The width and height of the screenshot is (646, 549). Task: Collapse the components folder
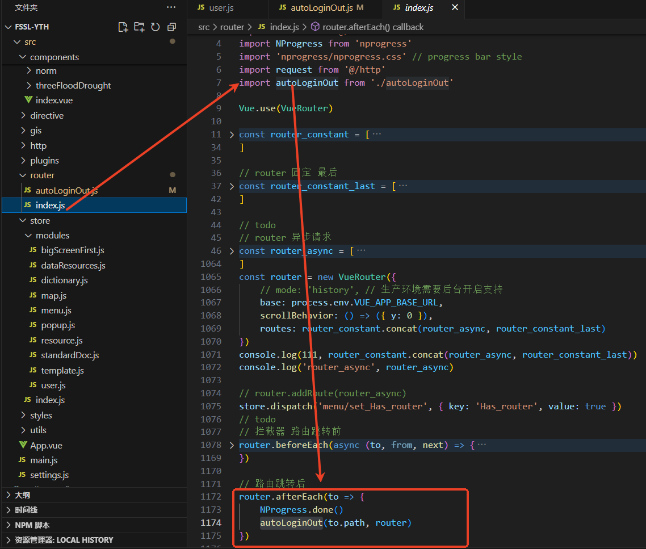(x=23, y=57)
